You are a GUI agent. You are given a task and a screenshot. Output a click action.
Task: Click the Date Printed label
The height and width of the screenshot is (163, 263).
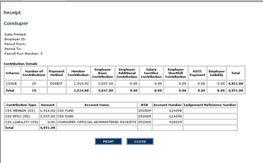(x=15, y=34)
